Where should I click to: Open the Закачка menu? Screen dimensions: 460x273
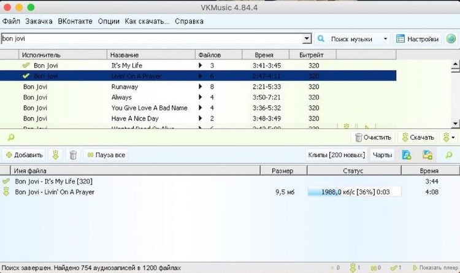[39, 21]
